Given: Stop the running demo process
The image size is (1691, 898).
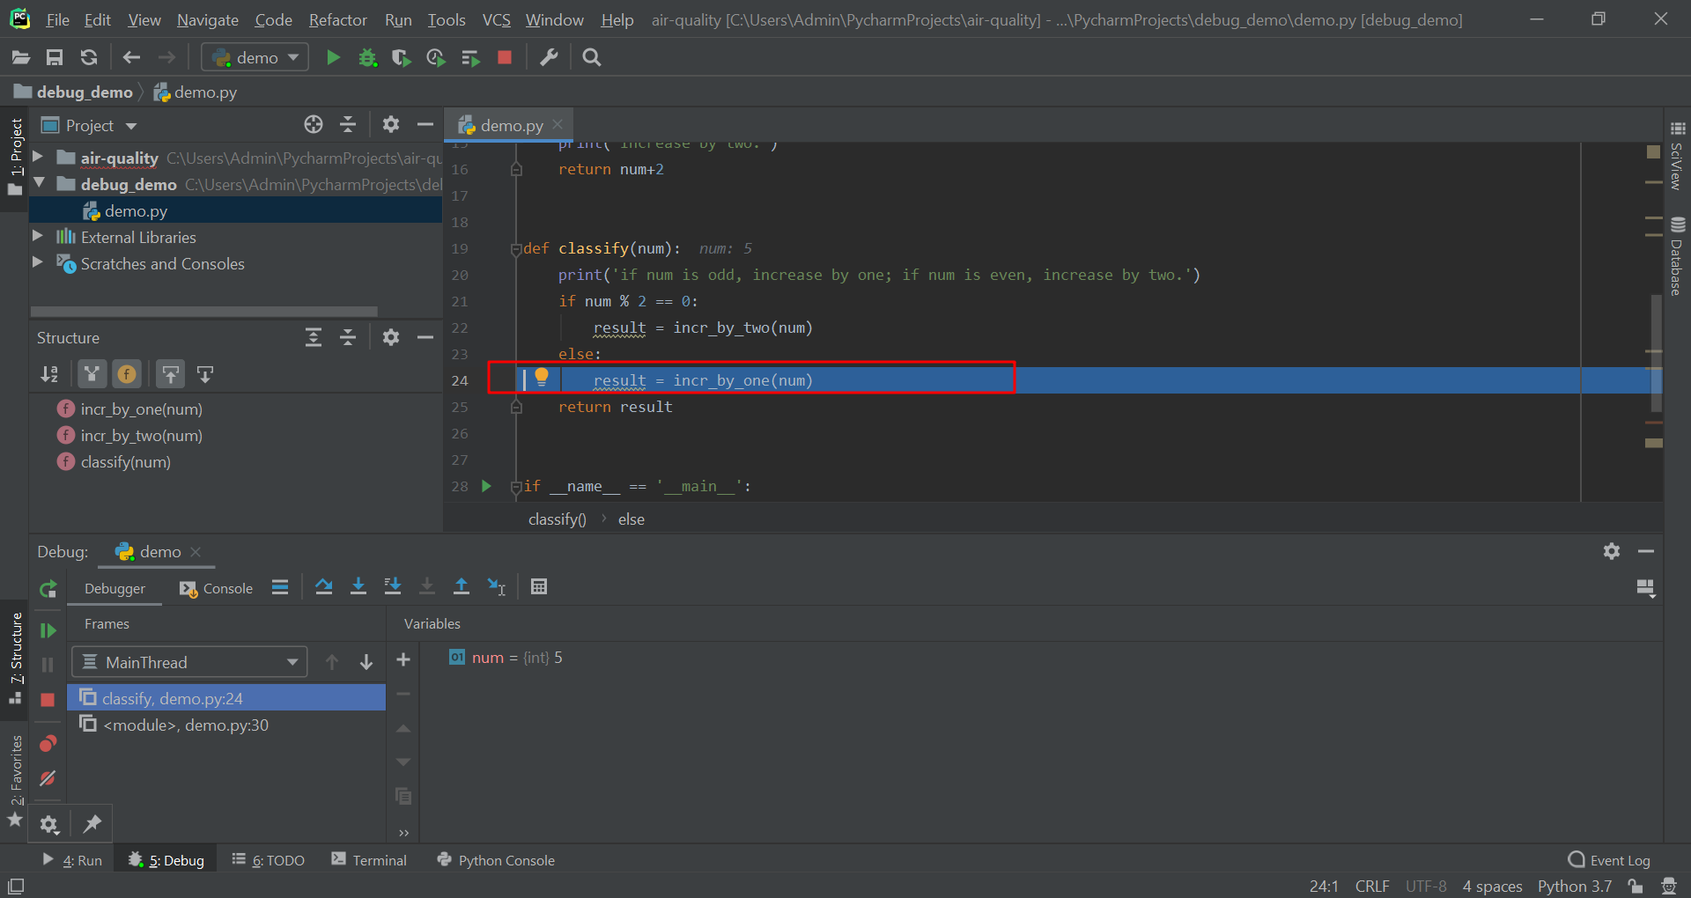Looking at the screenshot, I should click(504, 57).
